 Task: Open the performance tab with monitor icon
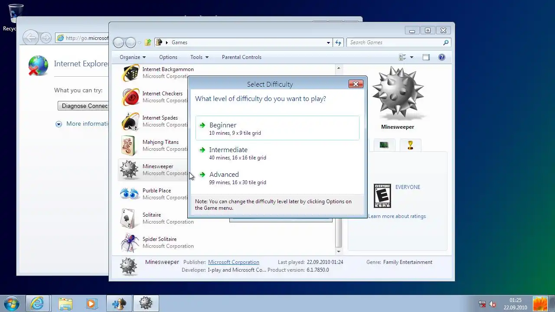click(384, 145)
